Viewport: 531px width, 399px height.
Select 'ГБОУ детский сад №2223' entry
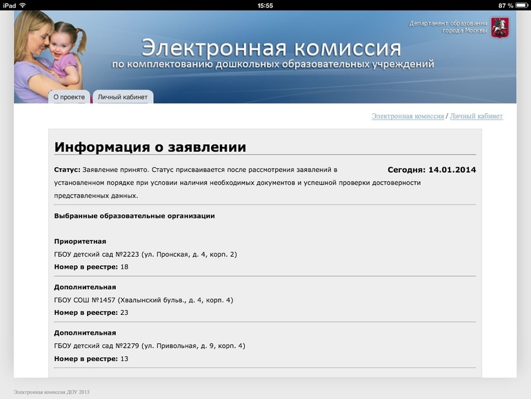146,254
